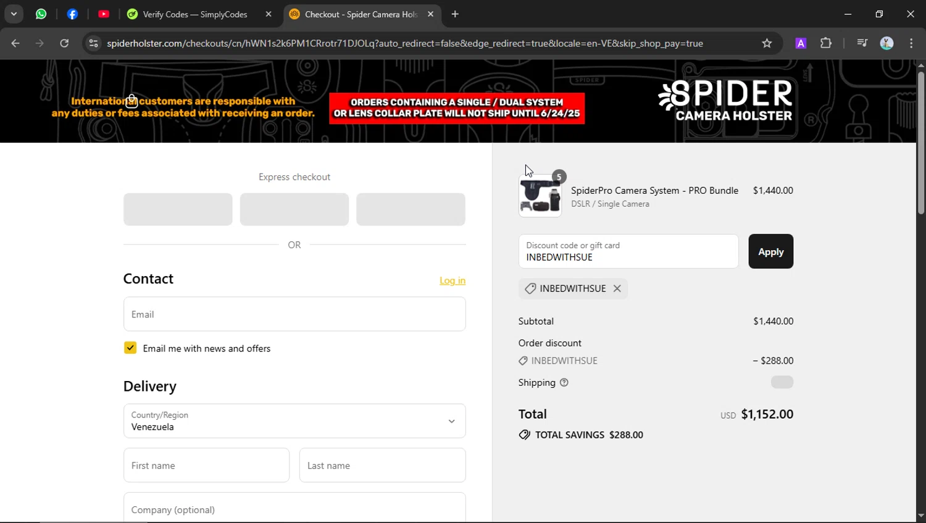Click the scrollbar down arrow
Viewport: 926px width, 523px height.
[920, 516]
